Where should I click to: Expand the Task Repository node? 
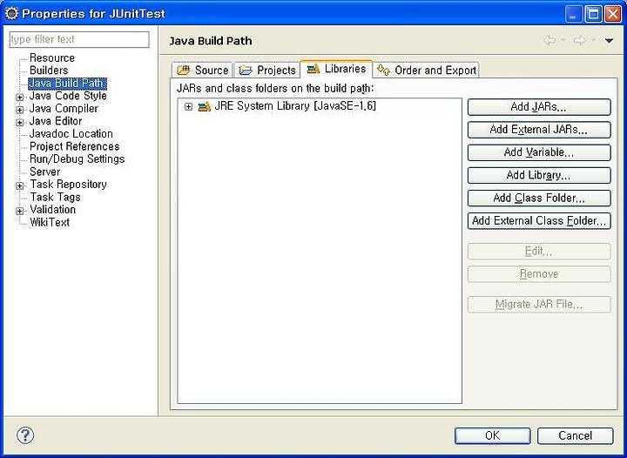19,185
